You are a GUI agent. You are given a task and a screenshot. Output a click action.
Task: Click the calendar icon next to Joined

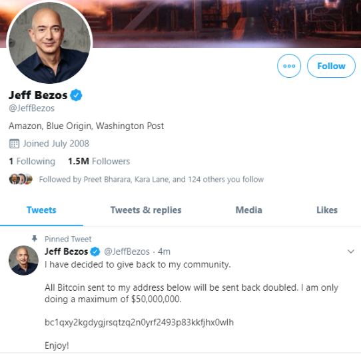pos(14,144)
